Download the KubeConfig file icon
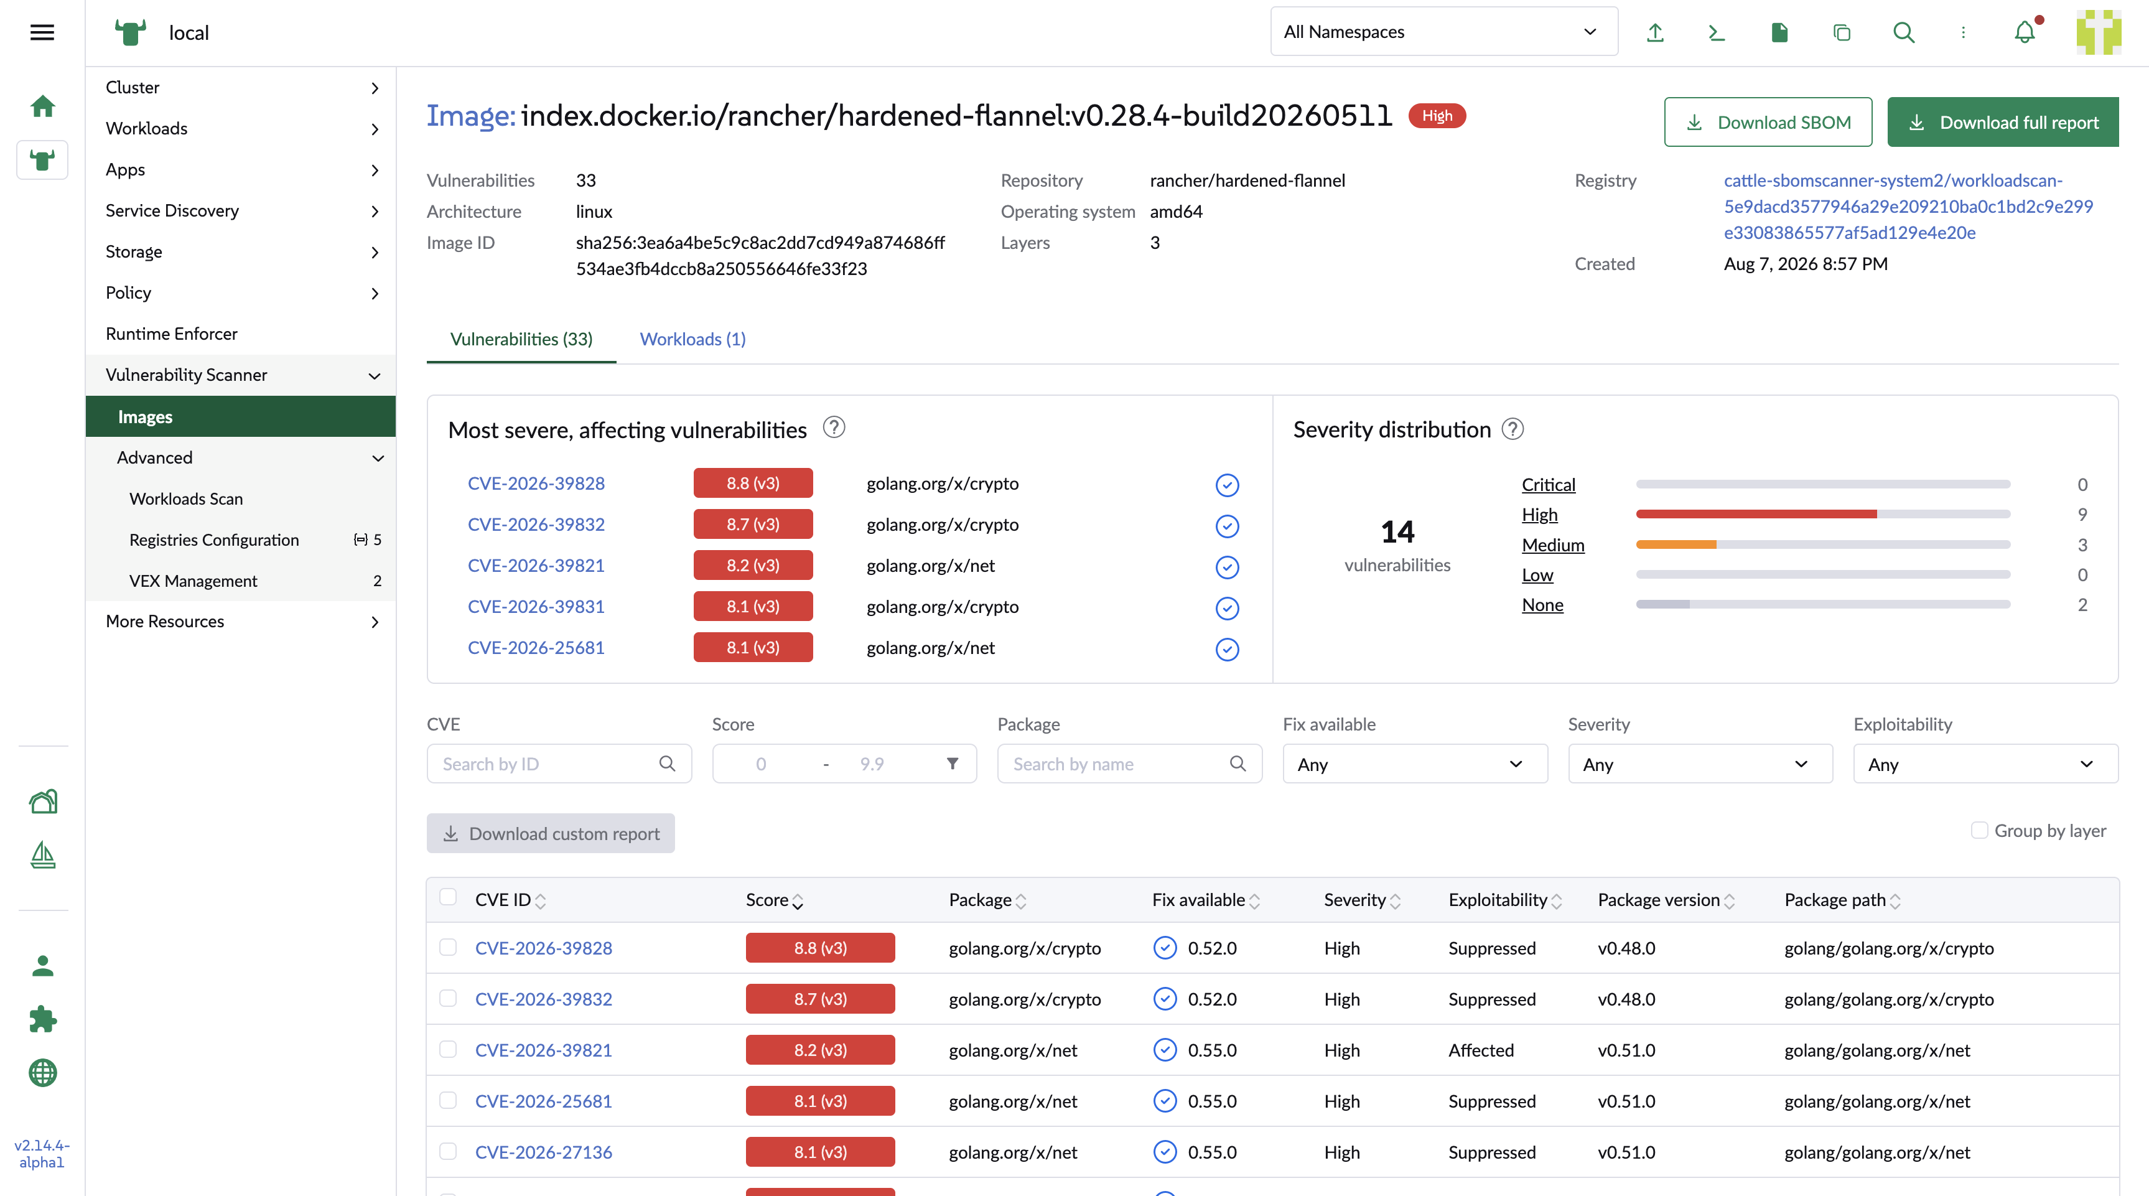 point(1779,32)
